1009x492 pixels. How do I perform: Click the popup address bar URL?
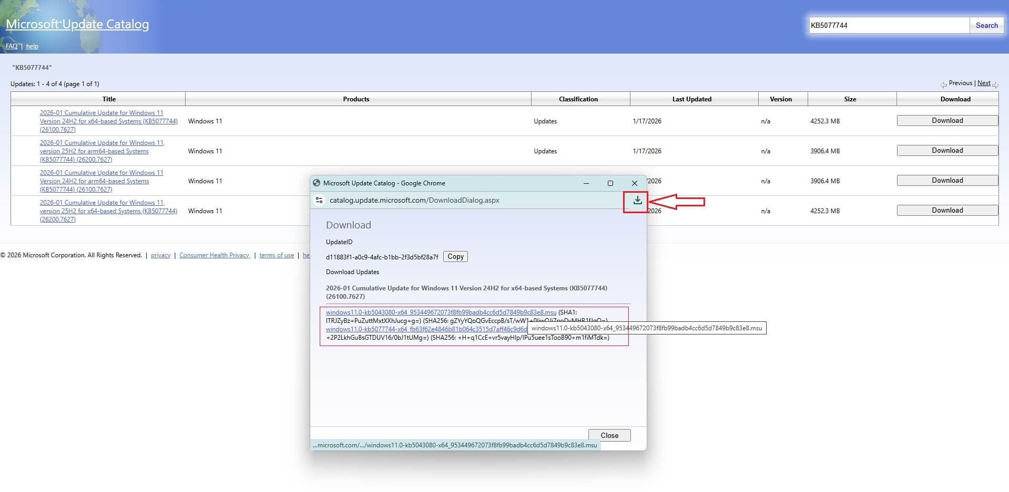coord(414,200)
